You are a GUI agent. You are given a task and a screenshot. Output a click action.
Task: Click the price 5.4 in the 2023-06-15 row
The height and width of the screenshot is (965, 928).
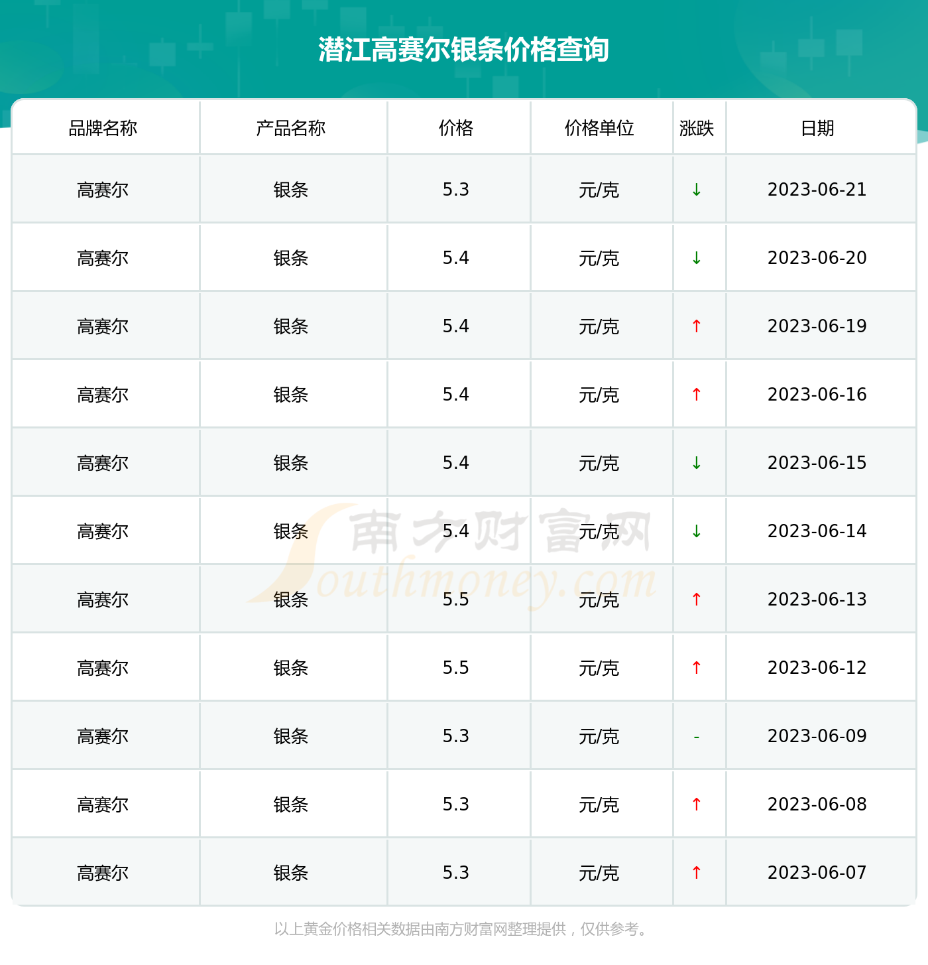[456, 463]
